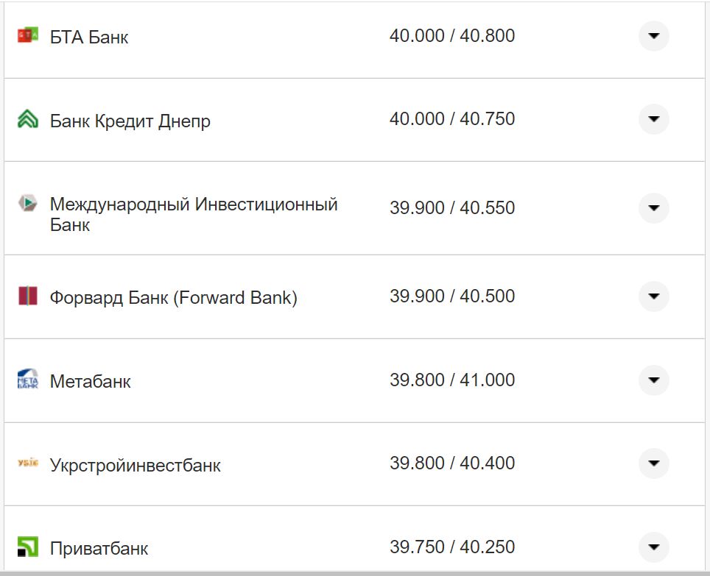Click the БТА Банк row logo square

tap(27, 35)
